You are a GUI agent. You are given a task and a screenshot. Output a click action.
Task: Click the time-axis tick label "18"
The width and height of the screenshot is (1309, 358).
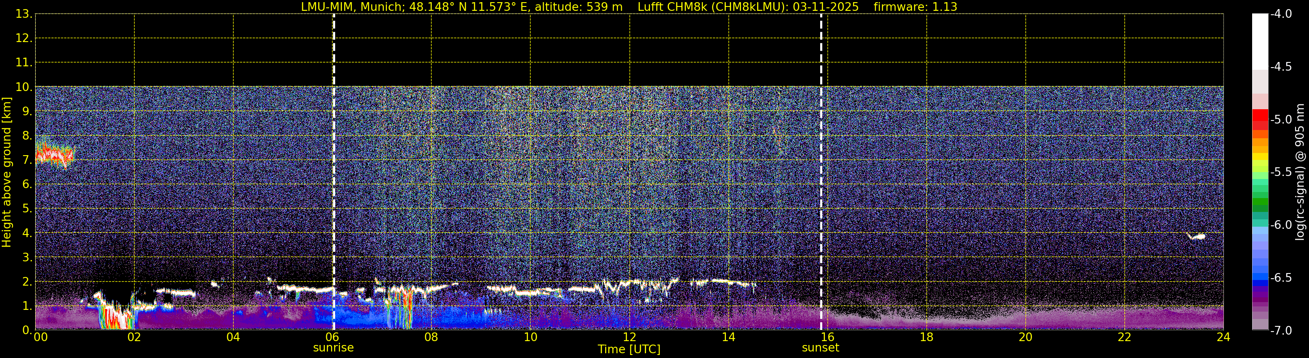pyautogui.click(x=927, y=337)
